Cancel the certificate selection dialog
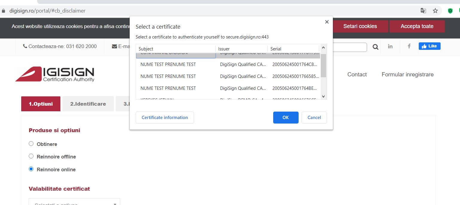Image resolution: width=460 pixels, height=205 pixels. tap(314, 118)
